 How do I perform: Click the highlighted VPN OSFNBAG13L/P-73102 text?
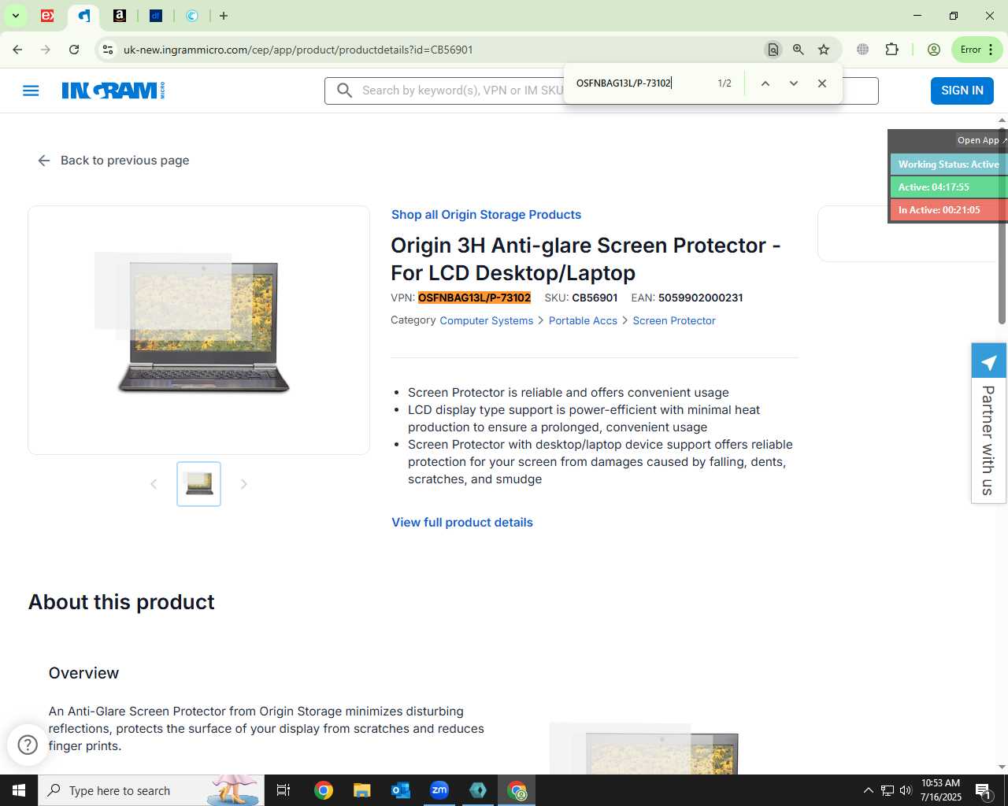coord(474,298)
